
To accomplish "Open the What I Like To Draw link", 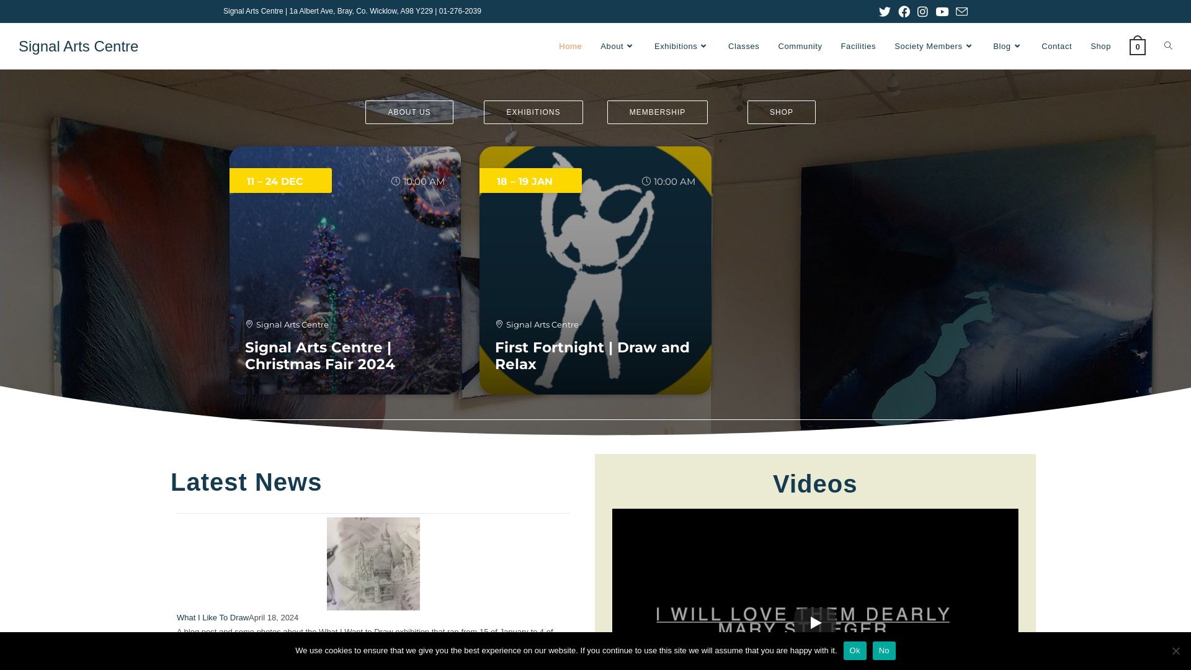I will coord(212,618).
